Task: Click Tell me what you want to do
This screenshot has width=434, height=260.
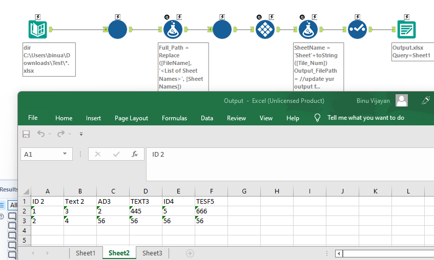Action: pos(365,118)
